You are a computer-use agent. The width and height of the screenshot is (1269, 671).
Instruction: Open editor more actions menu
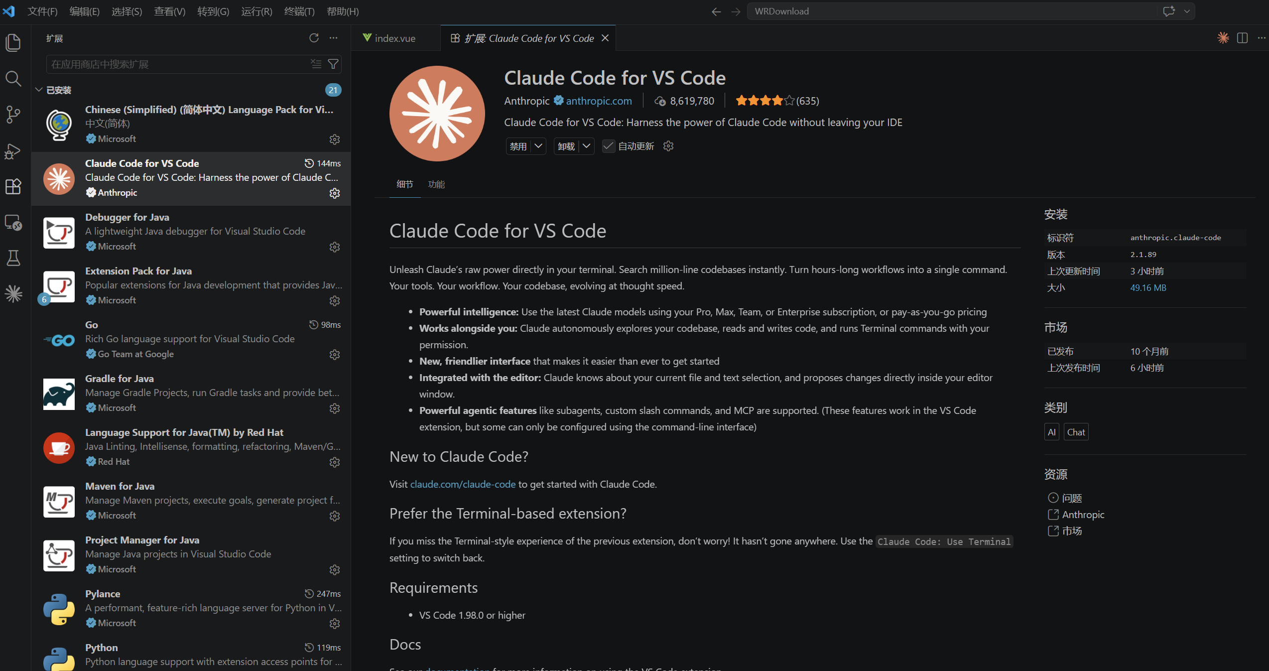point(1262,38)
